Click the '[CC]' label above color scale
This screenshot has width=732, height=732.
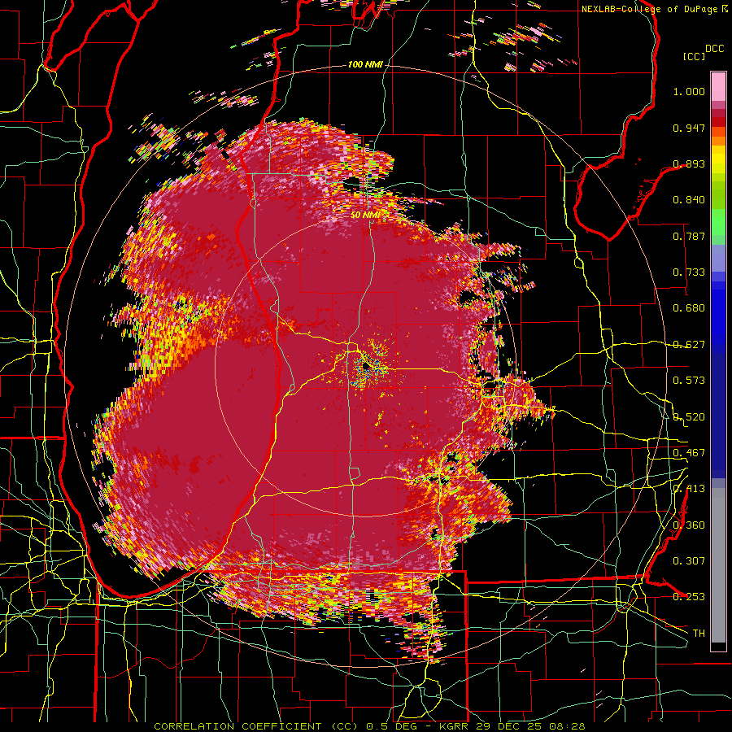point(694,56)
